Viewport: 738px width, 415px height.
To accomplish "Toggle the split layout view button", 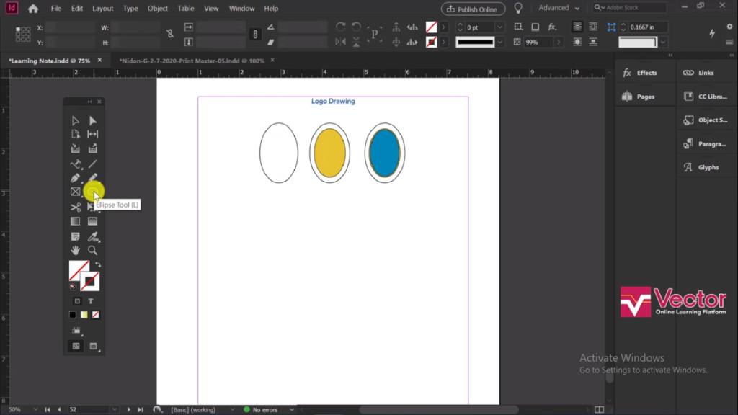I will click(599, 410).
